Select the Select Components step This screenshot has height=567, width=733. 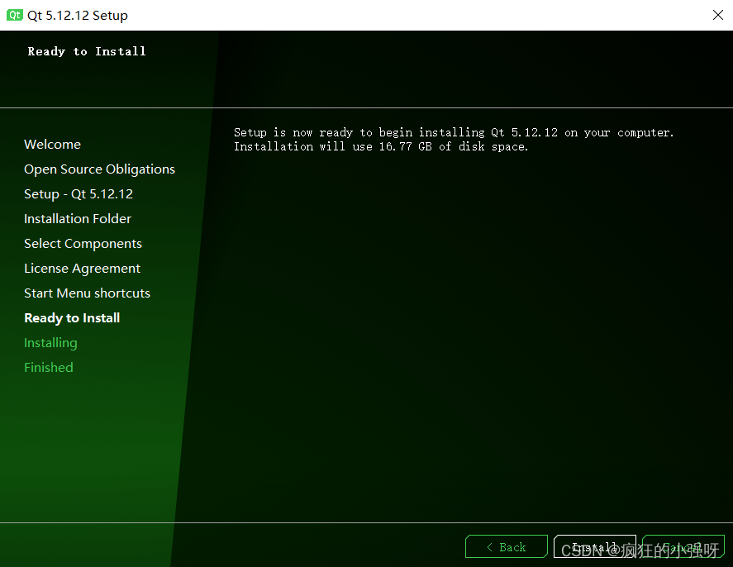pyautogui.click(x=83, y=244)
